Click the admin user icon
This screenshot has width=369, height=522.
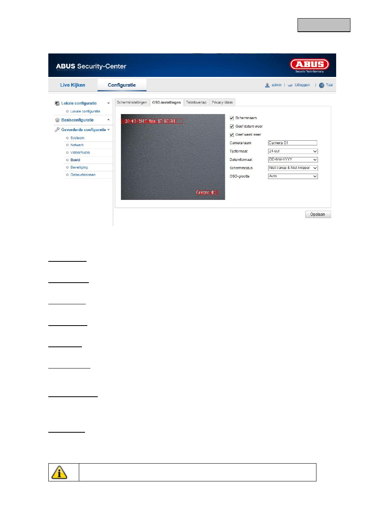point(267,85)
